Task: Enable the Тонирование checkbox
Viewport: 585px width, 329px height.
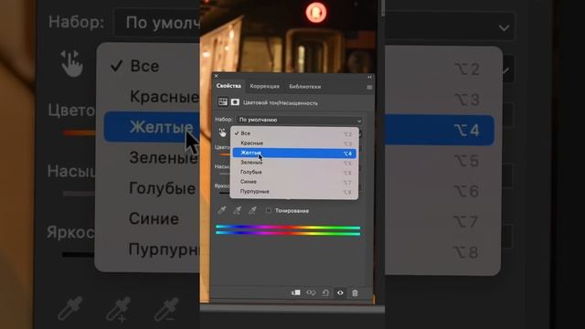Action: click(269, 210)
